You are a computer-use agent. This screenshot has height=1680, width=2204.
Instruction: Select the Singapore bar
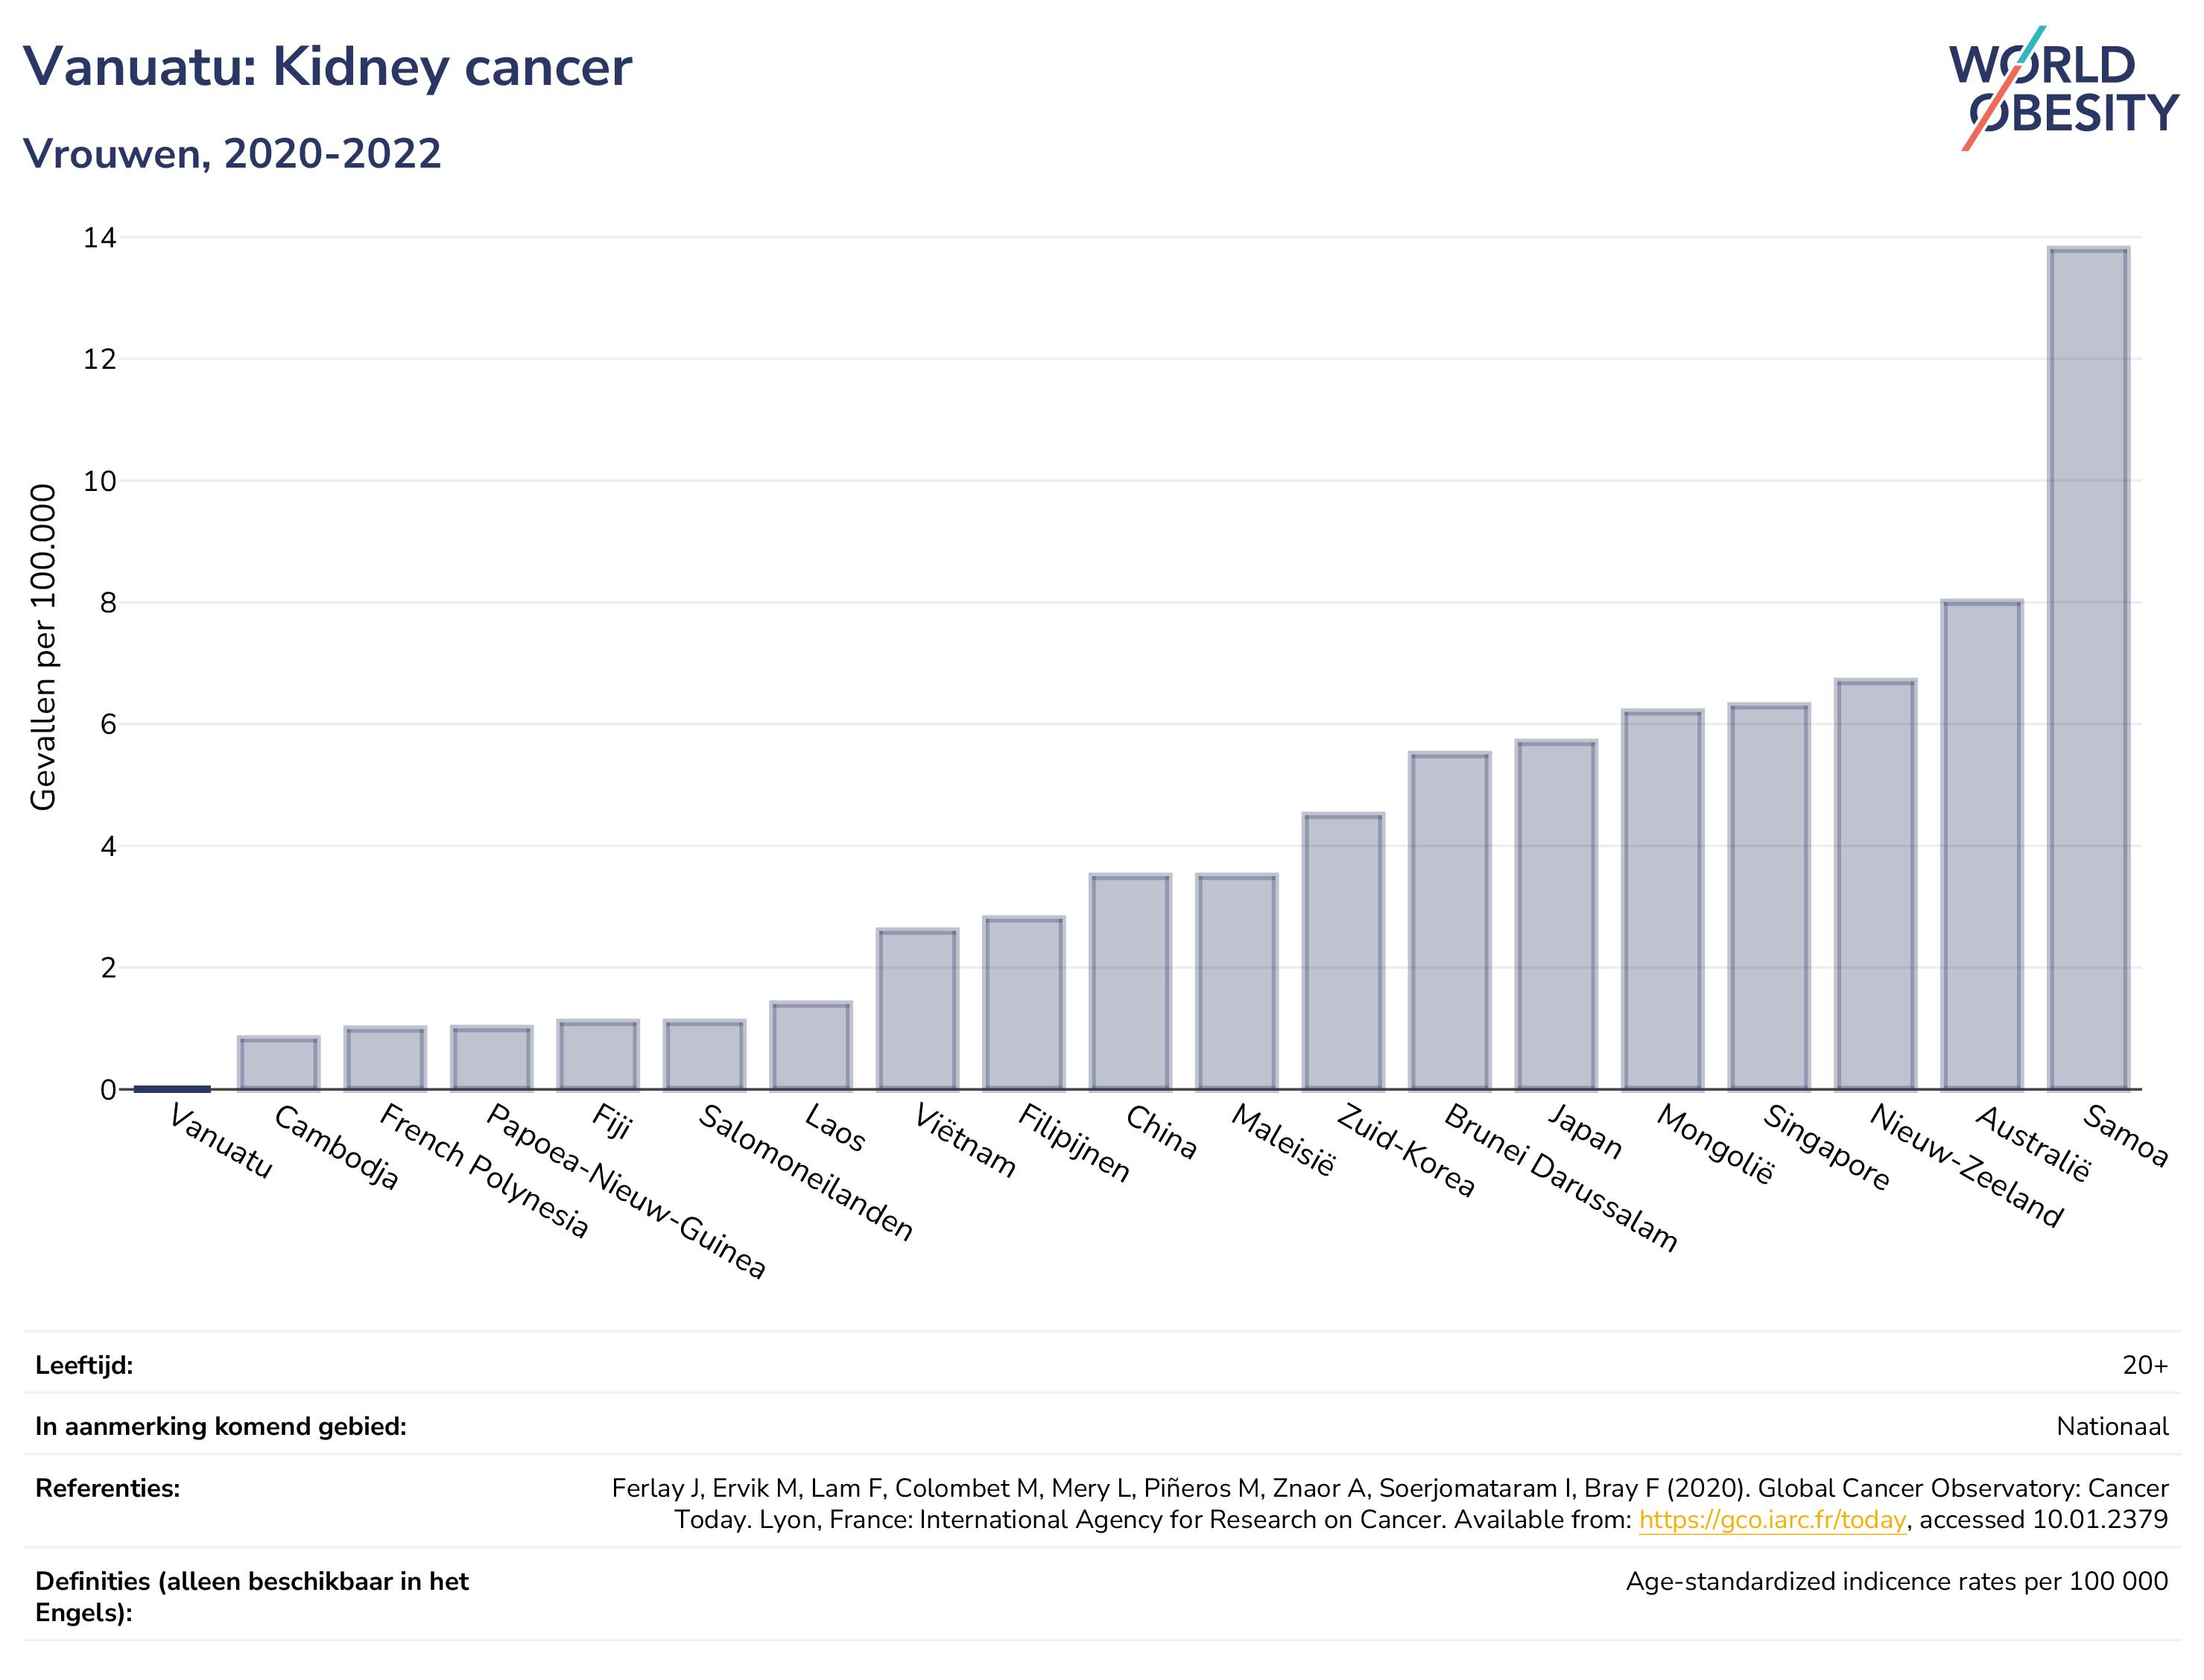[1769, 897]
